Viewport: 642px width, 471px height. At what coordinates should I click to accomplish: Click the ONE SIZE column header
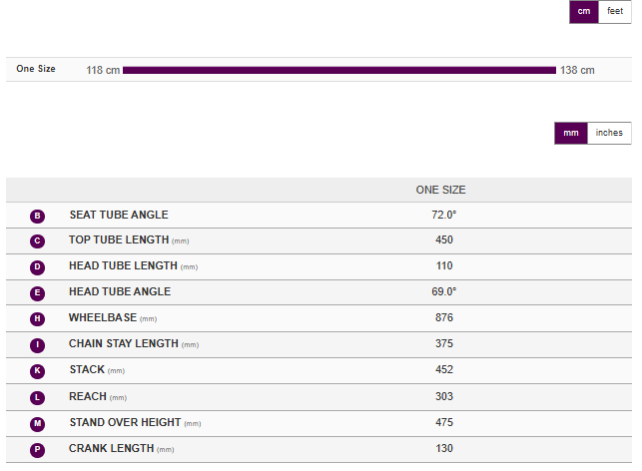click(x=440, y=190)
